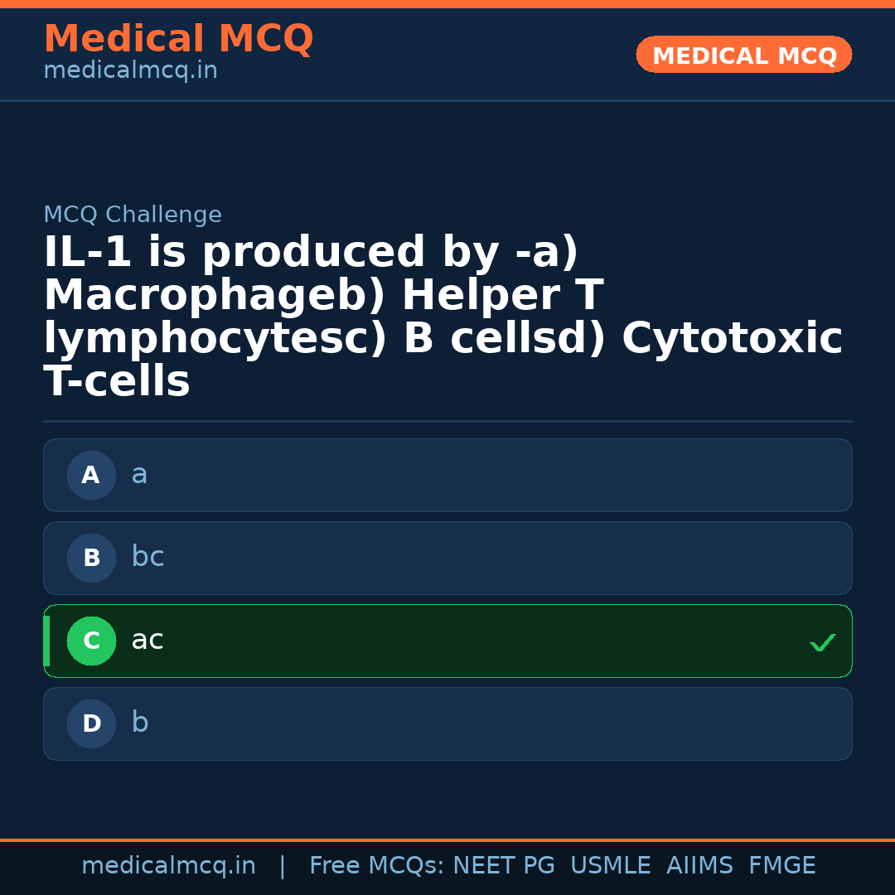Click the orange MEDICAL MCQ badge
Screen dimensions: 895x895
743,55
